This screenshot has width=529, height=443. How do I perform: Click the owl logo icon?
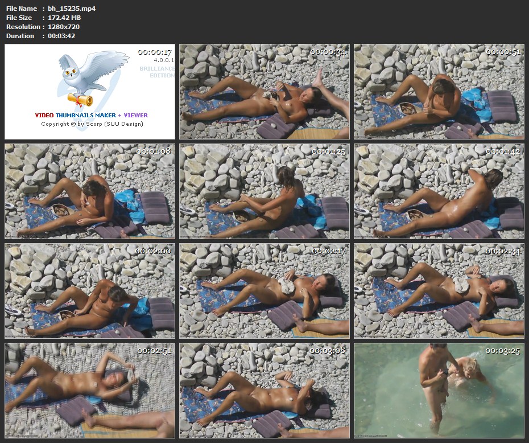pyautogui.click(x=85, y=74)
